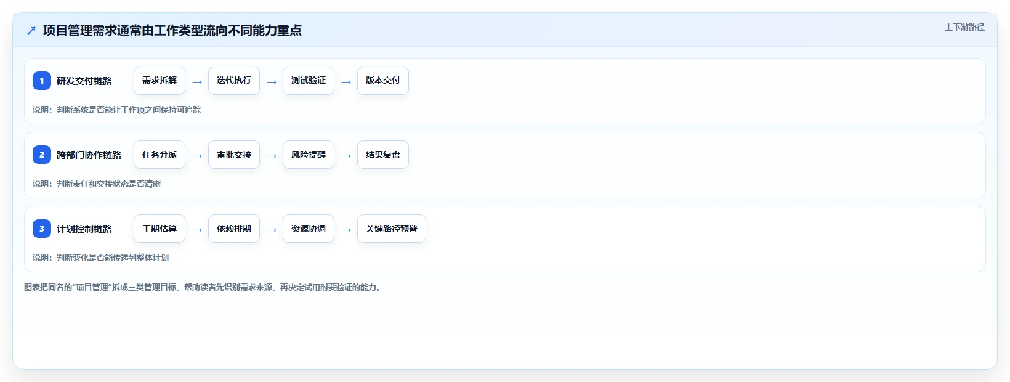
Task: Click the arrow between 工期估算 and 依赖排期
Action: 197,230
